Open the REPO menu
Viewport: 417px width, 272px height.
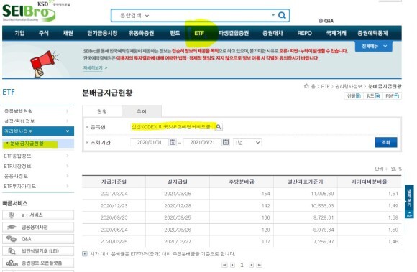point(305,33)
